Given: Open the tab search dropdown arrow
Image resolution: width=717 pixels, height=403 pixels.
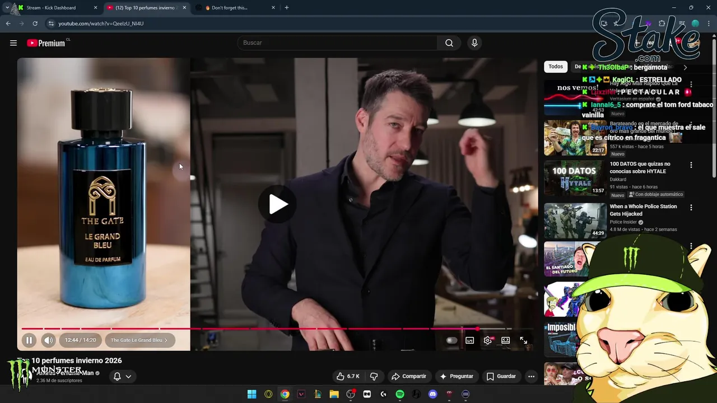Looking at the screenshot, I should pyautogui.click(x=7, y=8).
